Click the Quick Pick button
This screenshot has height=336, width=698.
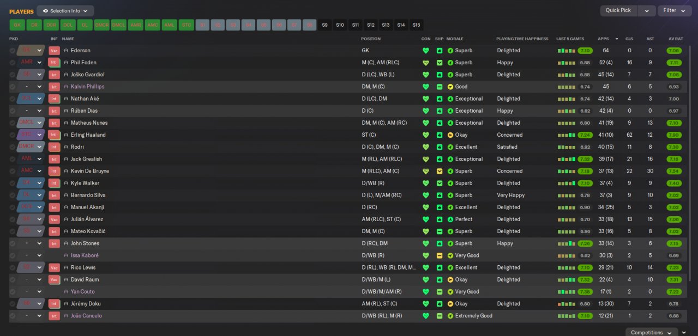click(x=618, y=10)
